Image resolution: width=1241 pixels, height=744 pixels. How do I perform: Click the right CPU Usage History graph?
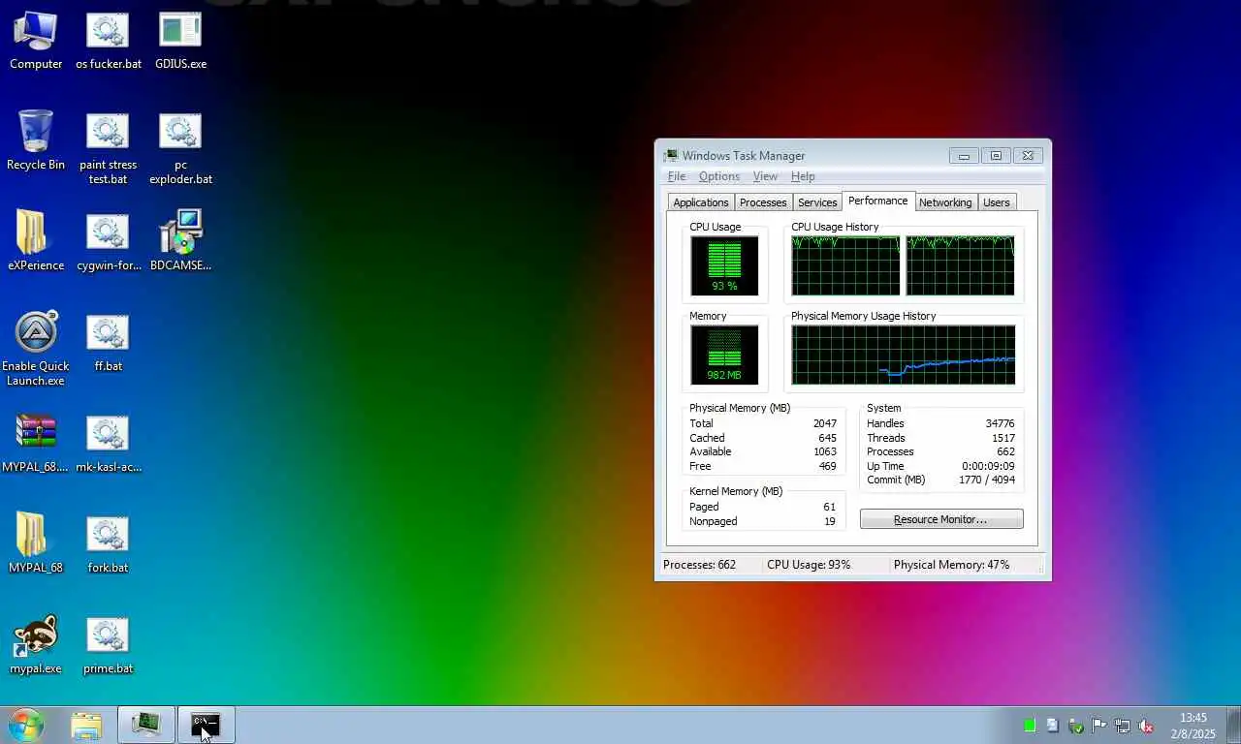960,265
